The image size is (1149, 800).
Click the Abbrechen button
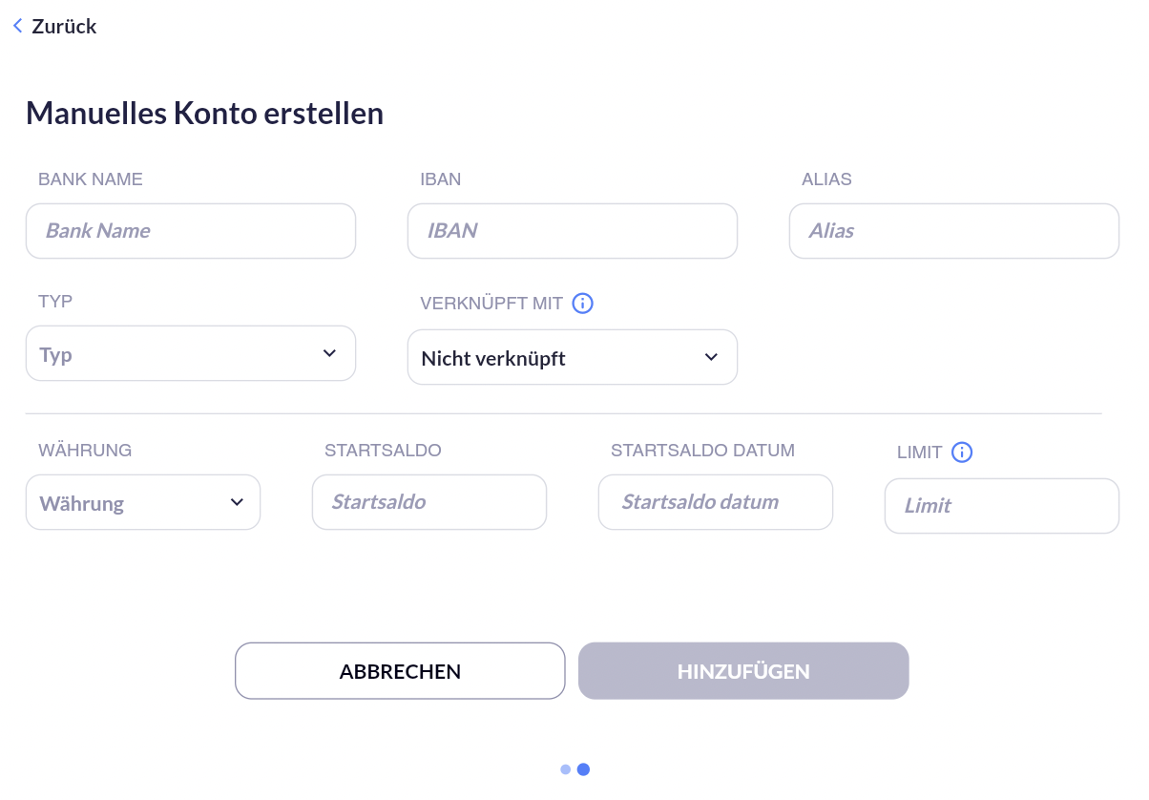coord(400,671)
